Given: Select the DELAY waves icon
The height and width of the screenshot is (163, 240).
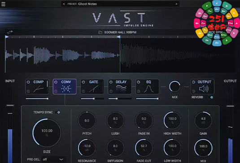Looking at the screenshot, I should [x=121, y=88].
